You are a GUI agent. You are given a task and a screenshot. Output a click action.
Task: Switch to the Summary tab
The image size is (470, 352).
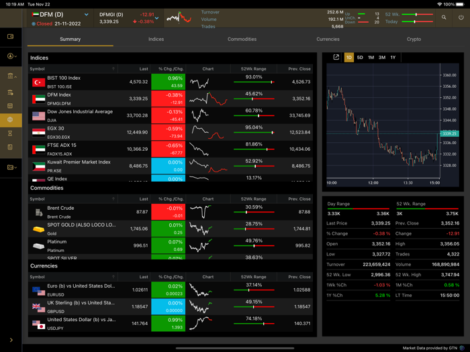pyautogui.click(x=70, y=39)
